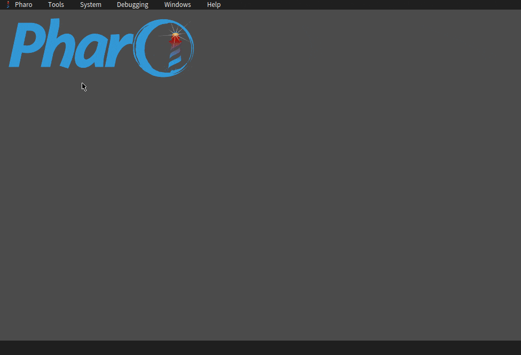Screen dimensions: 521x355
Task: Open the System menu
Action: pos(90,5)
